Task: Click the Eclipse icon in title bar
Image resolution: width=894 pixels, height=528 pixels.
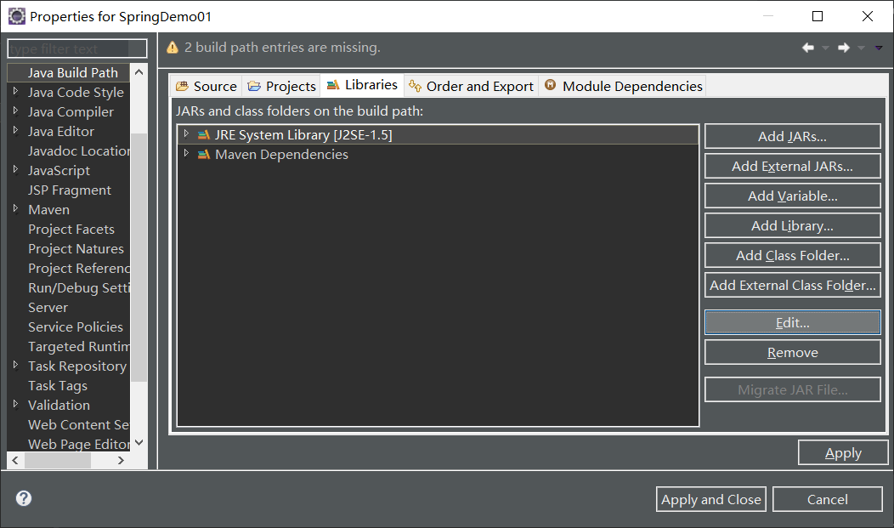Action: pos(16,16)
